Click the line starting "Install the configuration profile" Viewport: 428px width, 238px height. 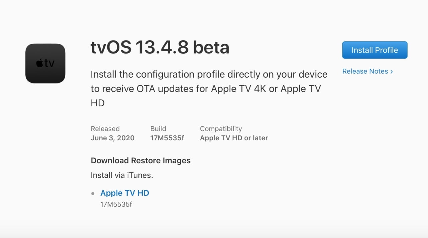tap(209, 74)
